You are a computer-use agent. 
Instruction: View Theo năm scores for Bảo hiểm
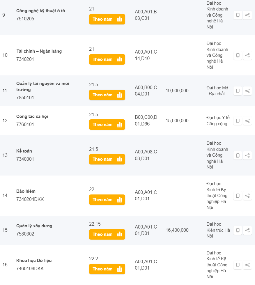click(107, 200)
